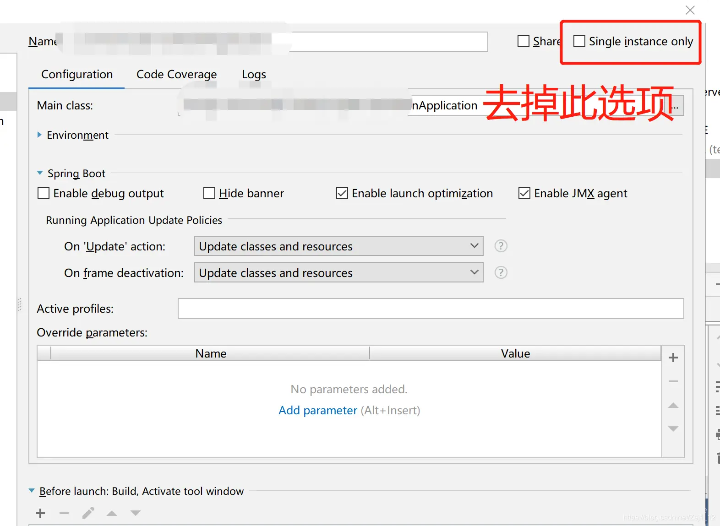
Task: Move before launch task up
Action: (x=112, y=513)
